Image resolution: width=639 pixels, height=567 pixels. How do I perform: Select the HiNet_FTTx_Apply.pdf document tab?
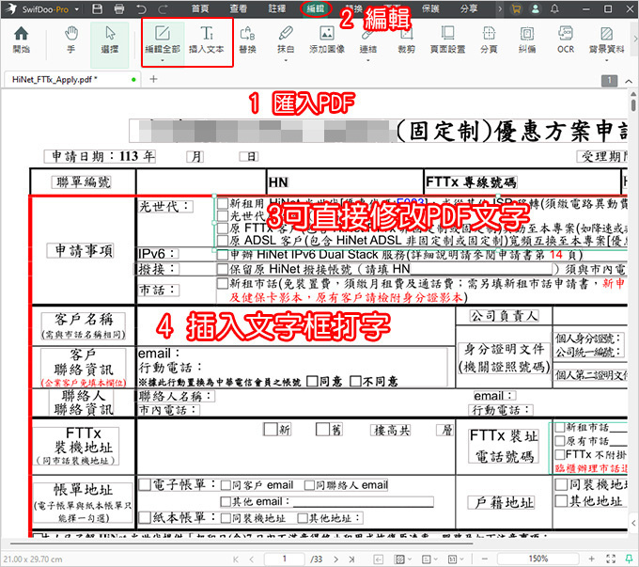(73, 80)
